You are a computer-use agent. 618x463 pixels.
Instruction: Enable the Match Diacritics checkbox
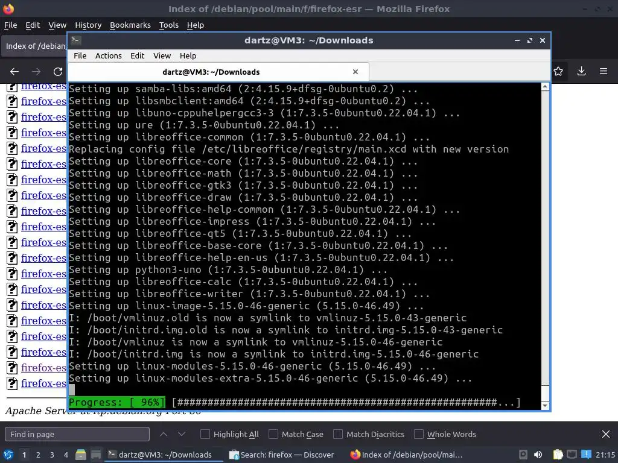[338, 434]
